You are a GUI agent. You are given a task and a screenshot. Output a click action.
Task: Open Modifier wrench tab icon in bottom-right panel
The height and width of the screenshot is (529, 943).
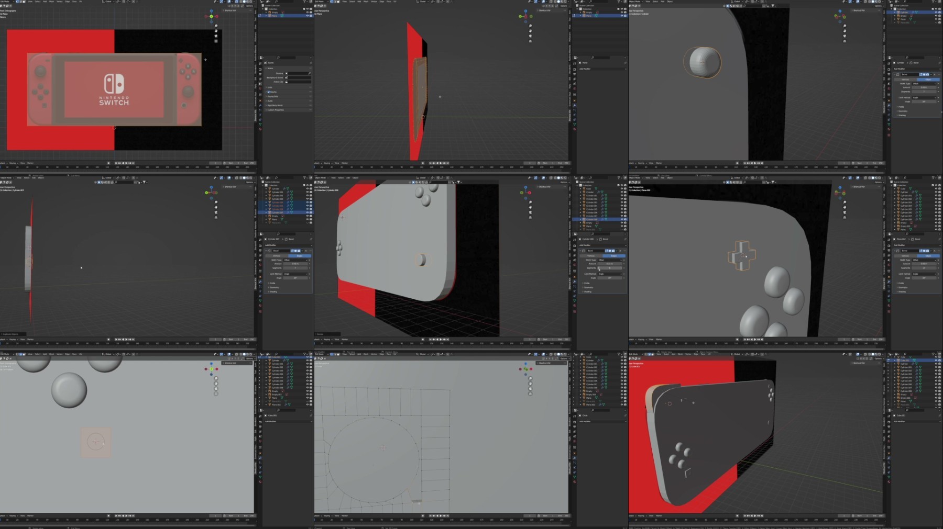[889, 458]
